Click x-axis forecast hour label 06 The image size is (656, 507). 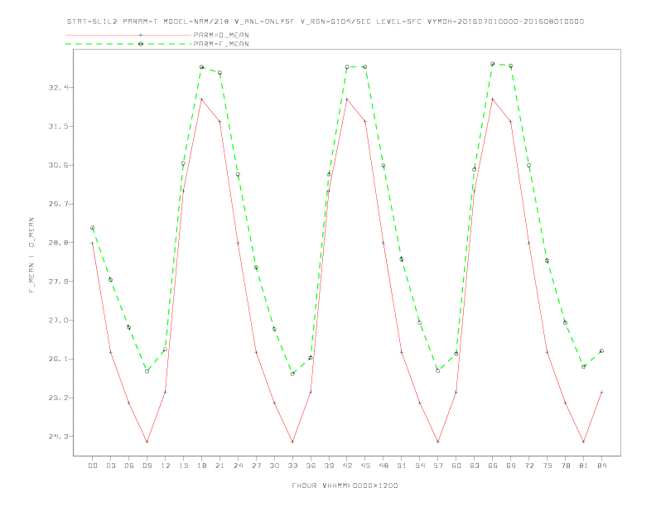point(129,466)
